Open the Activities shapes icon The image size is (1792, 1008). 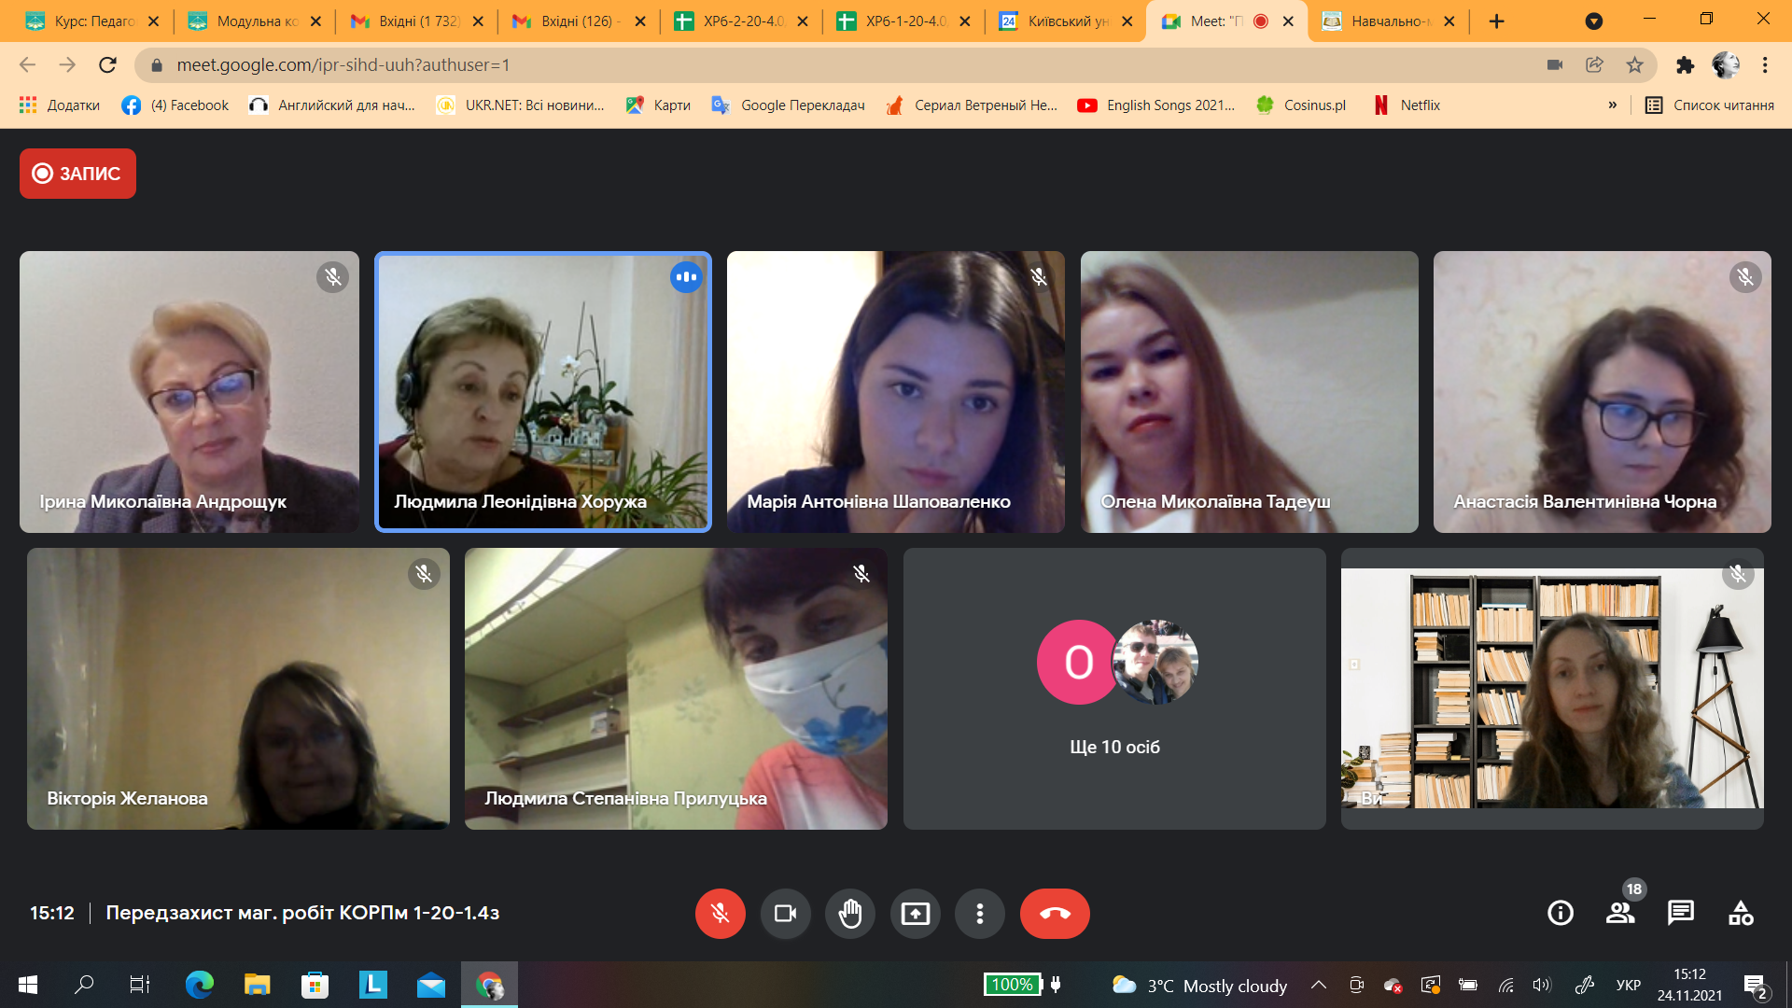(1741, 913)
